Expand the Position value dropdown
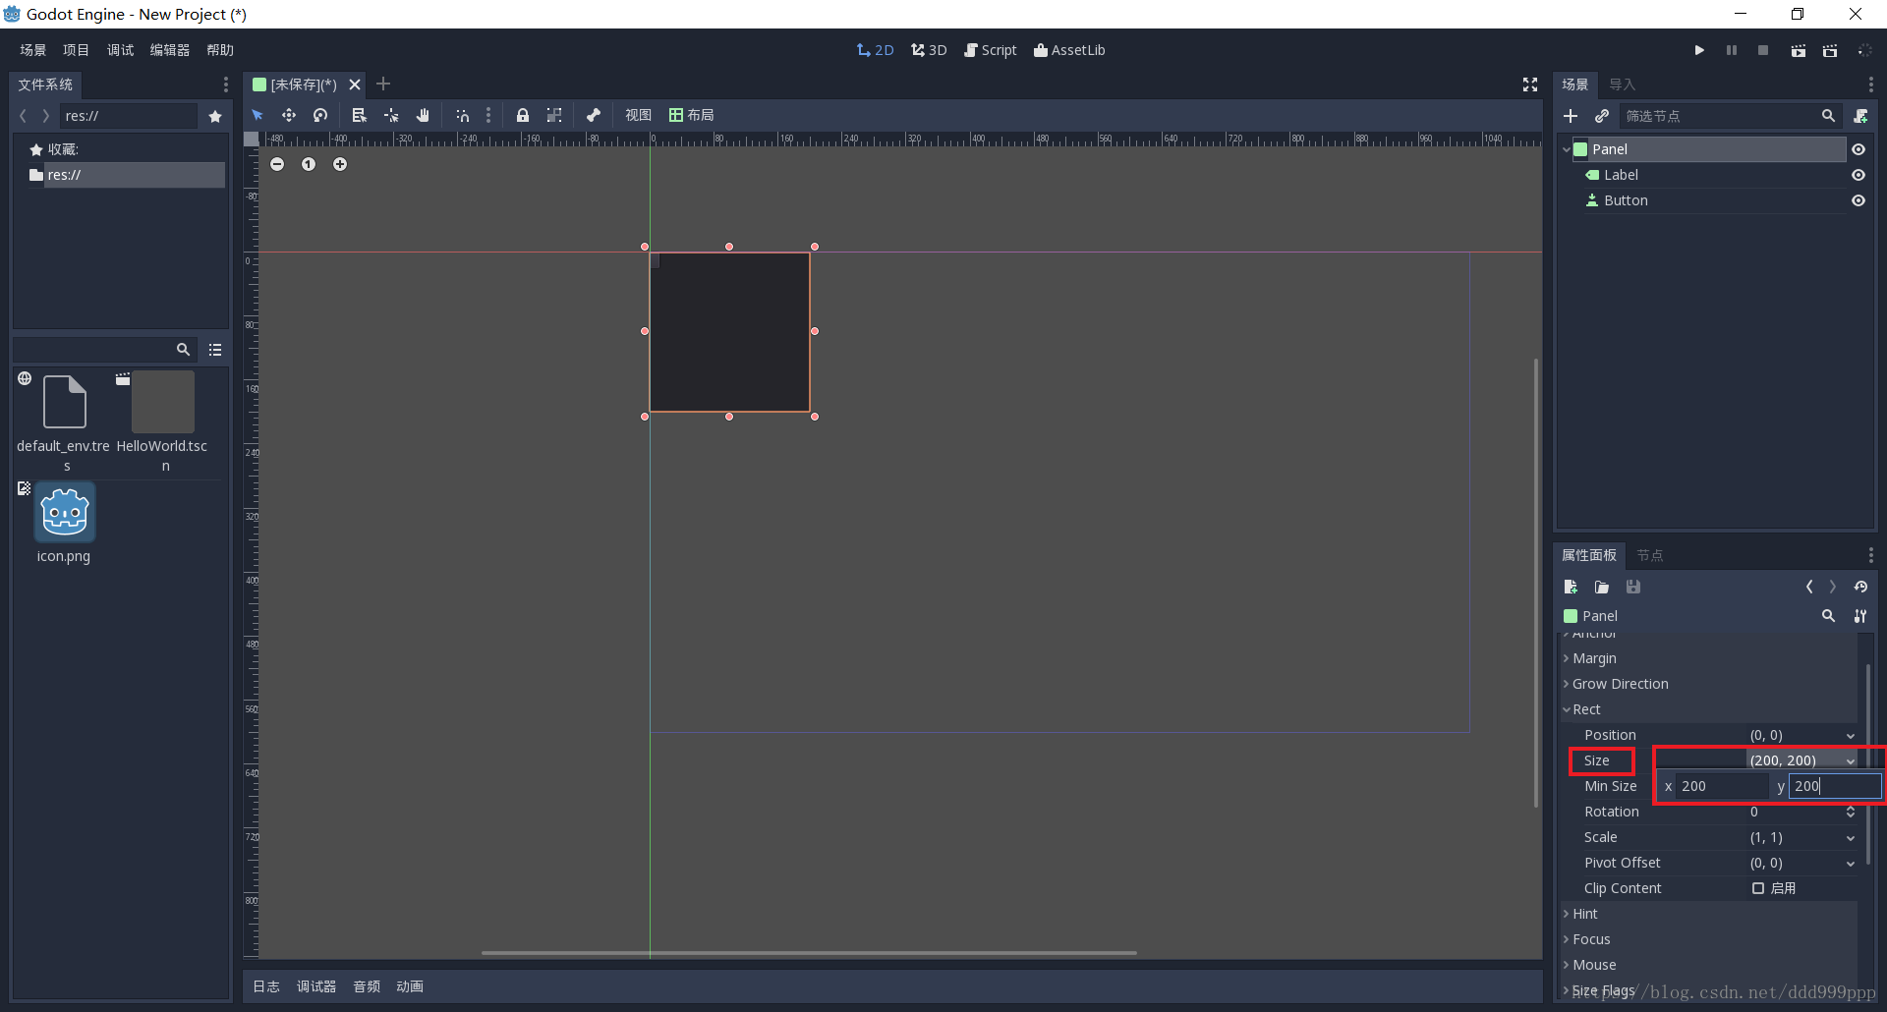The image size is (1887, 1012). (1851, 736)
